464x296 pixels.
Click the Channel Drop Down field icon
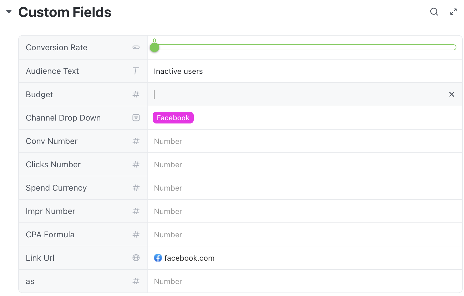click(x=136, y=118)
